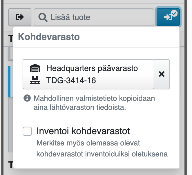Open the Headquarters päävarasto warehouse selector
The width and height of the screenshot is (192, 175).
click(x=92, y=69)
